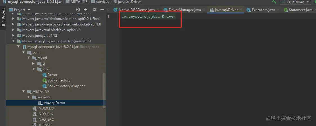Click the SocketFactoryWrapper class icon
Viewport: 316px width, 126px height.
(x=44, y=86)
